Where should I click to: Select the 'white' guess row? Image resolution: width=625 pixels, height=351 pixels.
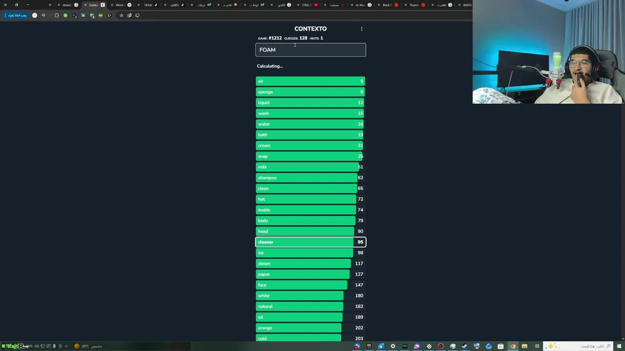(311, 295)
